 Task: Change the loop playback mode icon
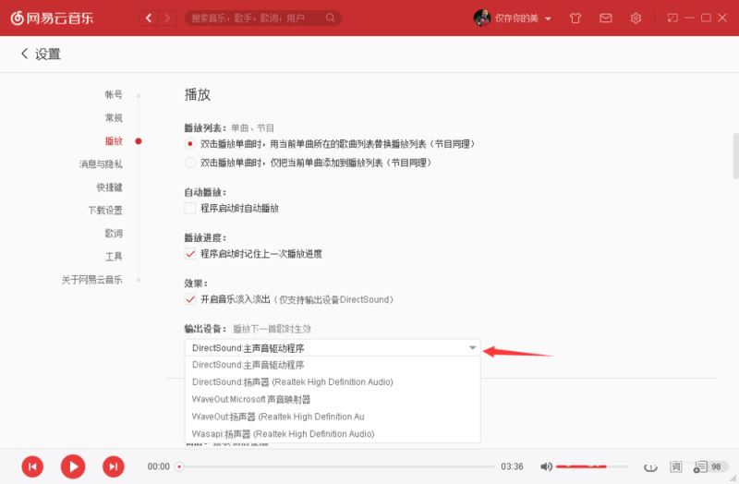[x=651, y=466]
